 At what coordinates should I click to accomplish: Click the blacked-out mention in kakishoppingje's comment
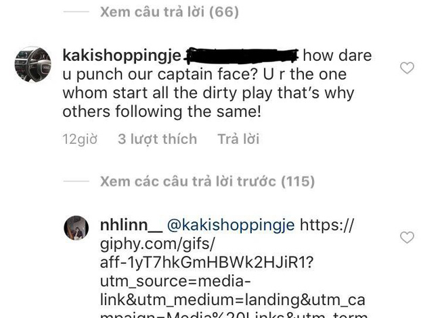pyautogui.click(x=242, y=55)
